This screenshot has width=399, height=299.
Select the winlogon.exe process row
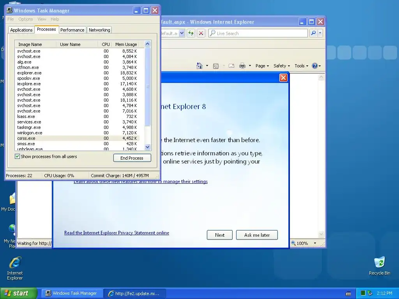tap(78, 133)
